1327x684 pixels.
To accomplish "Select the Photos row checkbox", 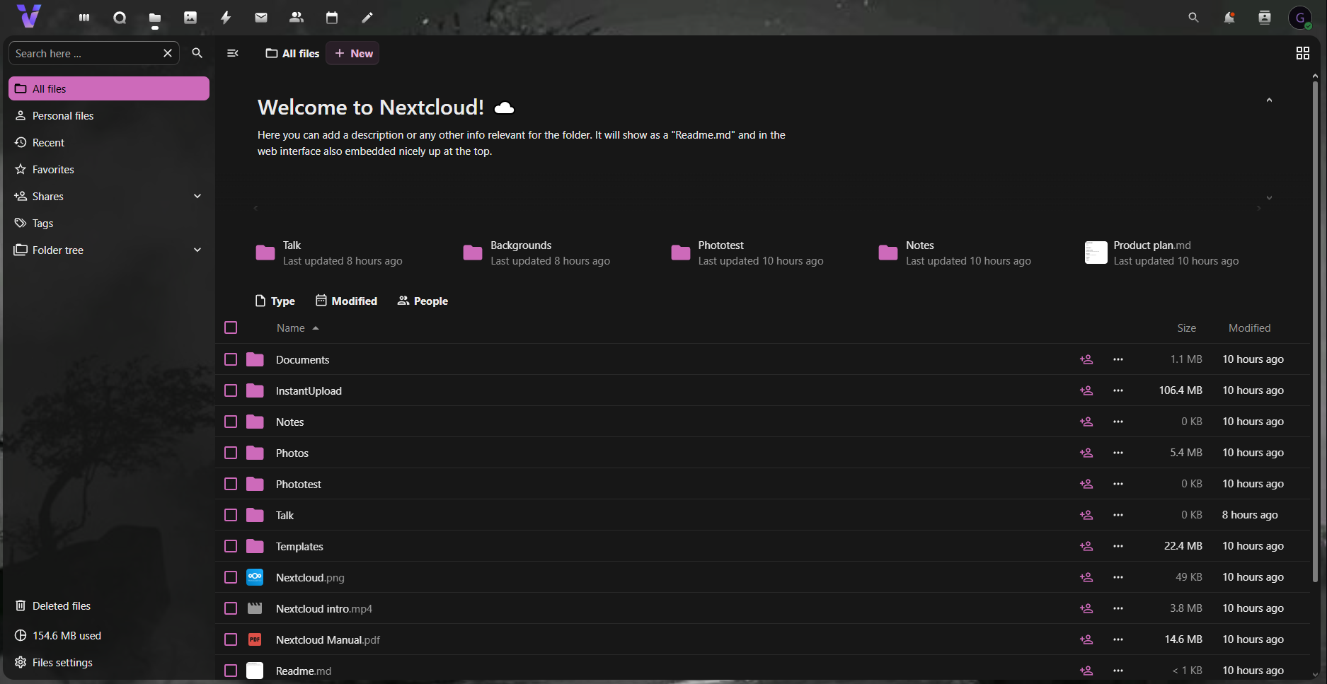I will tap(231, 453).
